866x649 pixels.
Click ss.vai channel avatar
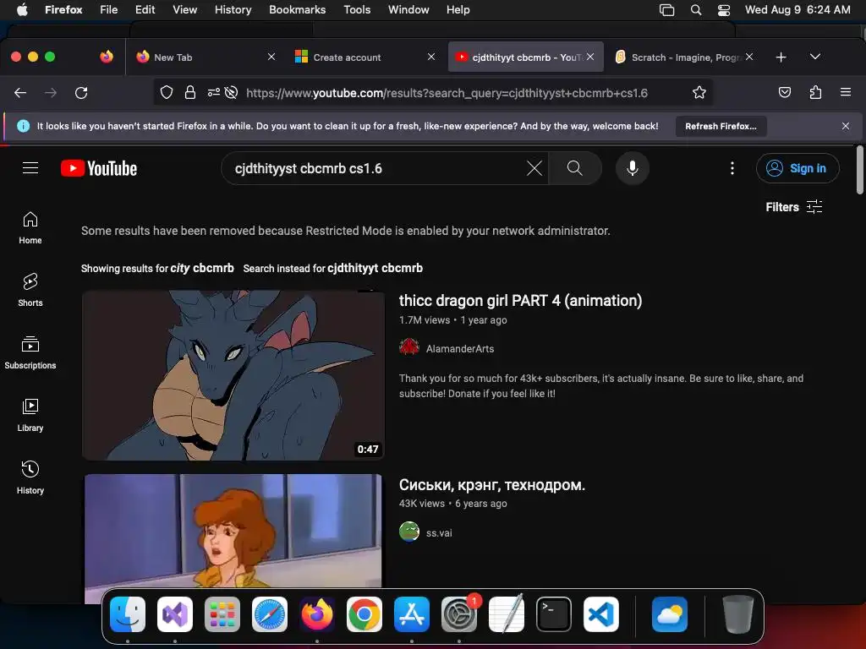pyautogui.click(x=409, y=532)
